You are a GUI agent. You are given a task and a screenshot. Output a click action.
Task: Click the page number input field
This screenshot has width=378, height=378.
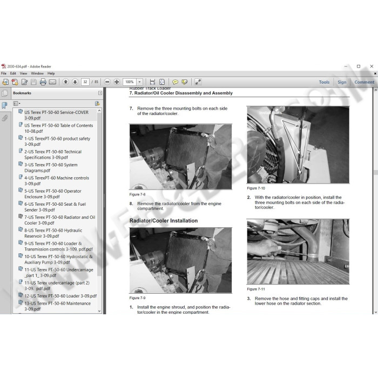[x=85, y=82]
